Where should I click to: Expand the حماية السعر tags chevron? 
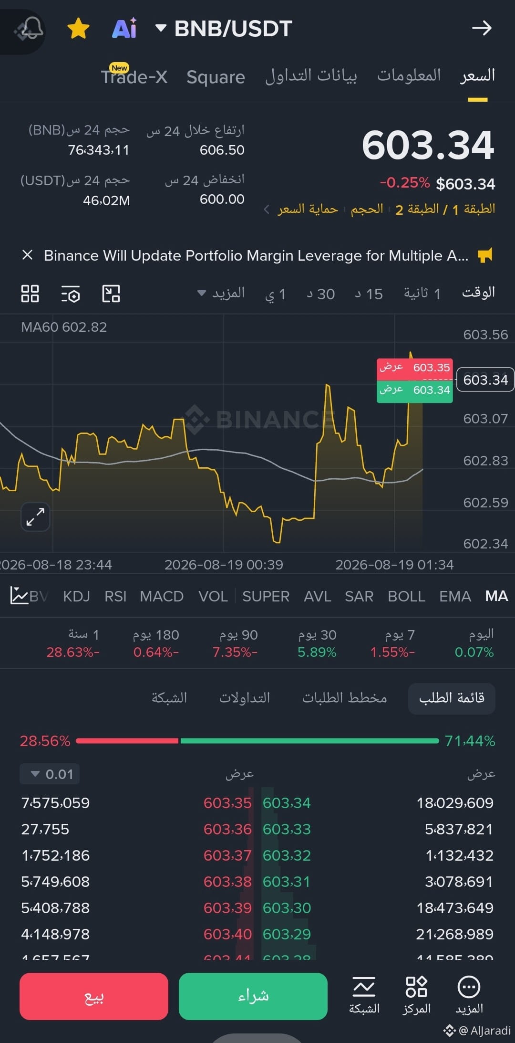pos(267,209)
